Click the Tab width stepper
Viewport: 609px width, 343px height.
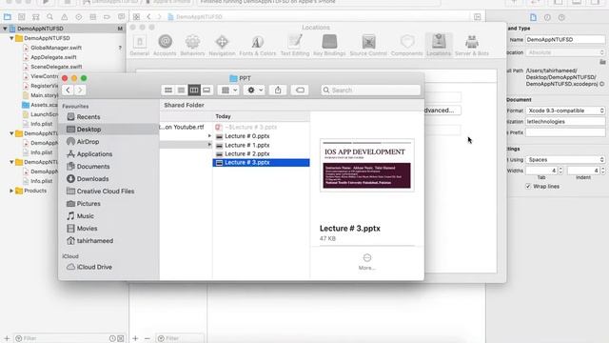coord(560,171)
